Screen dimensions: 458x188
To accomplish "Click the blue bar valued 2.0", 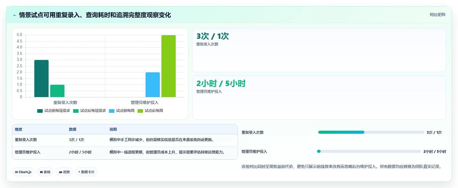I will [x=153, y=85].
